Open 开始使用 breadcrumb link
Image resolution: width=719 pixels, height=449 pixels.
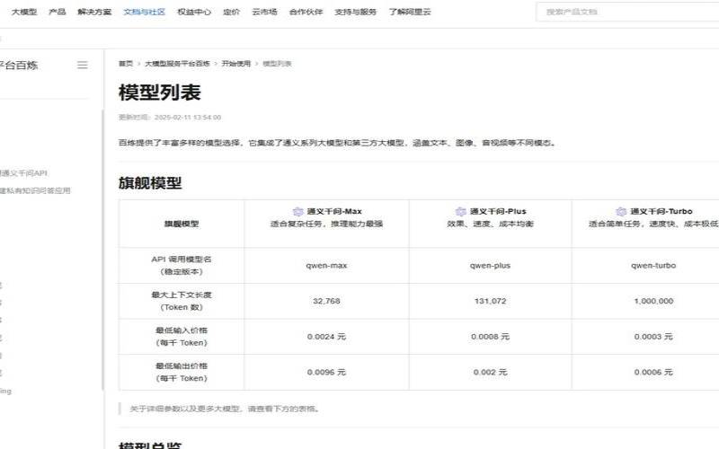pos(236,63)
